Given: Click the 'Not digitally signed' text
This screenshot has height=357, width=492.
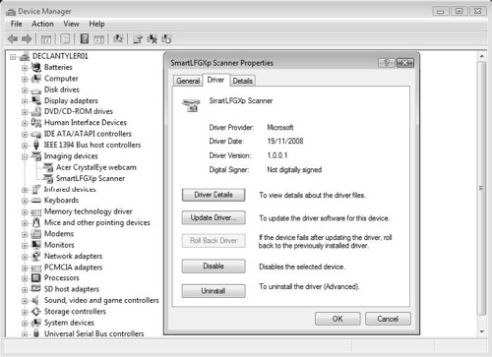Looking at the screenshot, I should click(x=294, y=170).
